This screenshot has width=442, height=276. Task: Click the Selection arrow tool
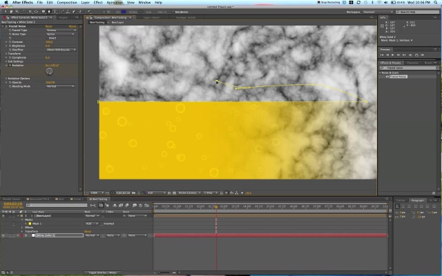(5, 12)
